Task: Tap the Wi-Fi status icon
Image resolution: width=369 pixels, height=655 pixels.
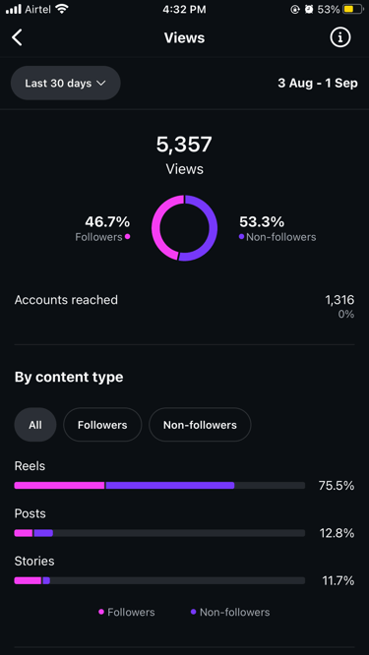Action: 62,9
